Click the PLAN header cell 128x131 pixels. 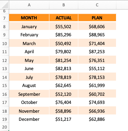point(97,18)
